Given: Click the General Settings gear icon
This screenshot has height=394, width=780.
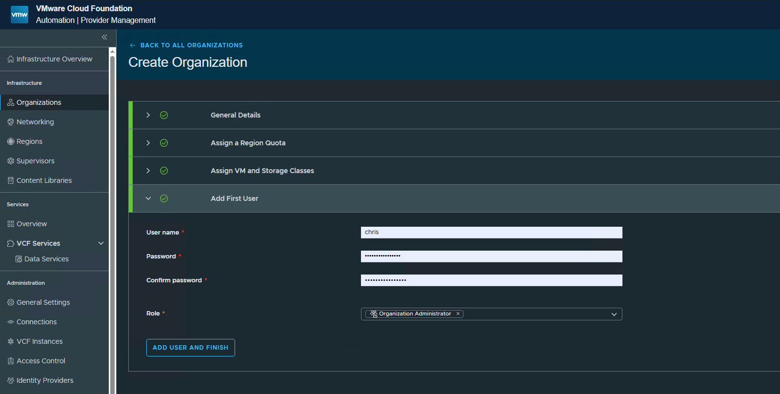Looking at the screenshot, I should pos(11,302).
